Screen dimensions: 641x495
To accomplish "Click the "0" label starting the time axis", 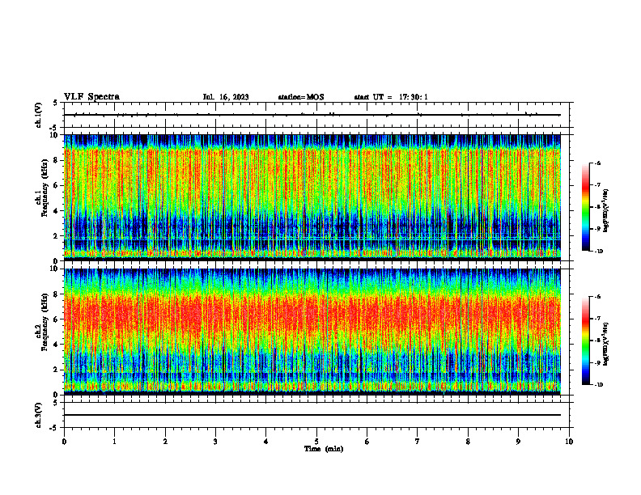I will pos(64,442).
